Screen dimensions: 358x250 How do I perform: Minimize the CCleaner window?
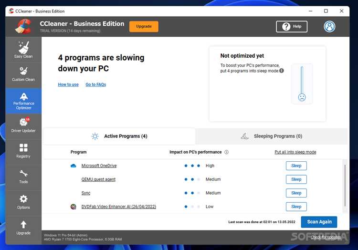311,11
